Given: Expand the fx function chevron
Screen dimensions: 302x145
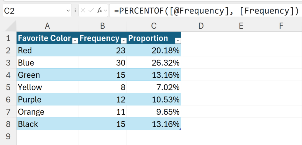Looking at the screenshot, I should coord(105,11).
